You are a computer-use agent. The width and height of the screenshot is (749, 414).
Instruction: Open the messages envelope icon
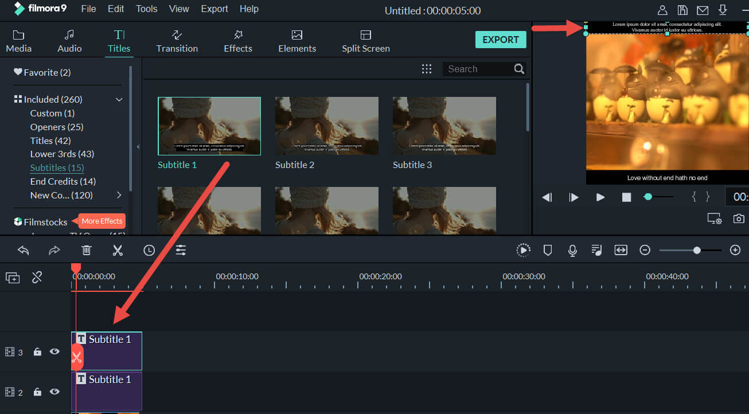pyautogui.click(x=703, y=10)
